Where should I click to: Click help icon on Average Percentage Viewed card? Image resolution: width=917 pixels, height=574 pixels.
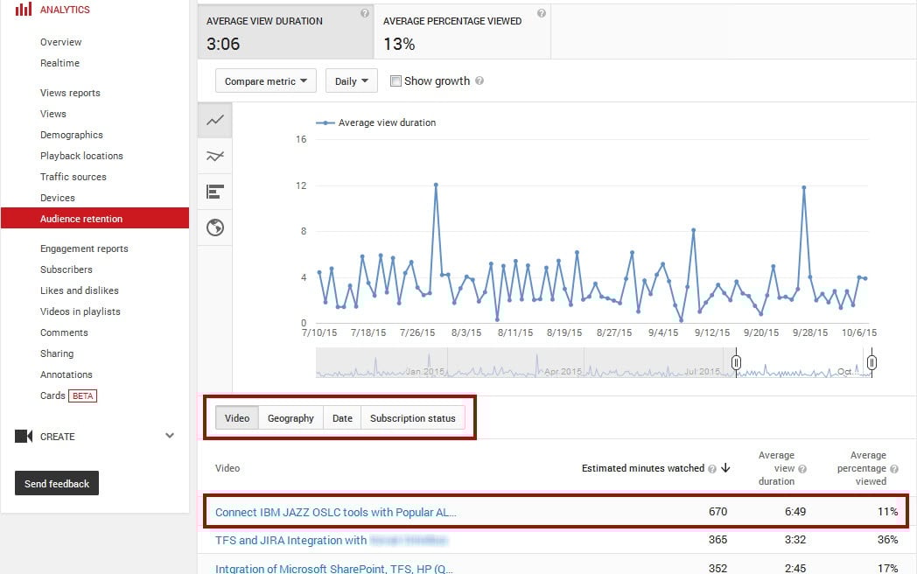pyautogui.click(x=542, y=13)
